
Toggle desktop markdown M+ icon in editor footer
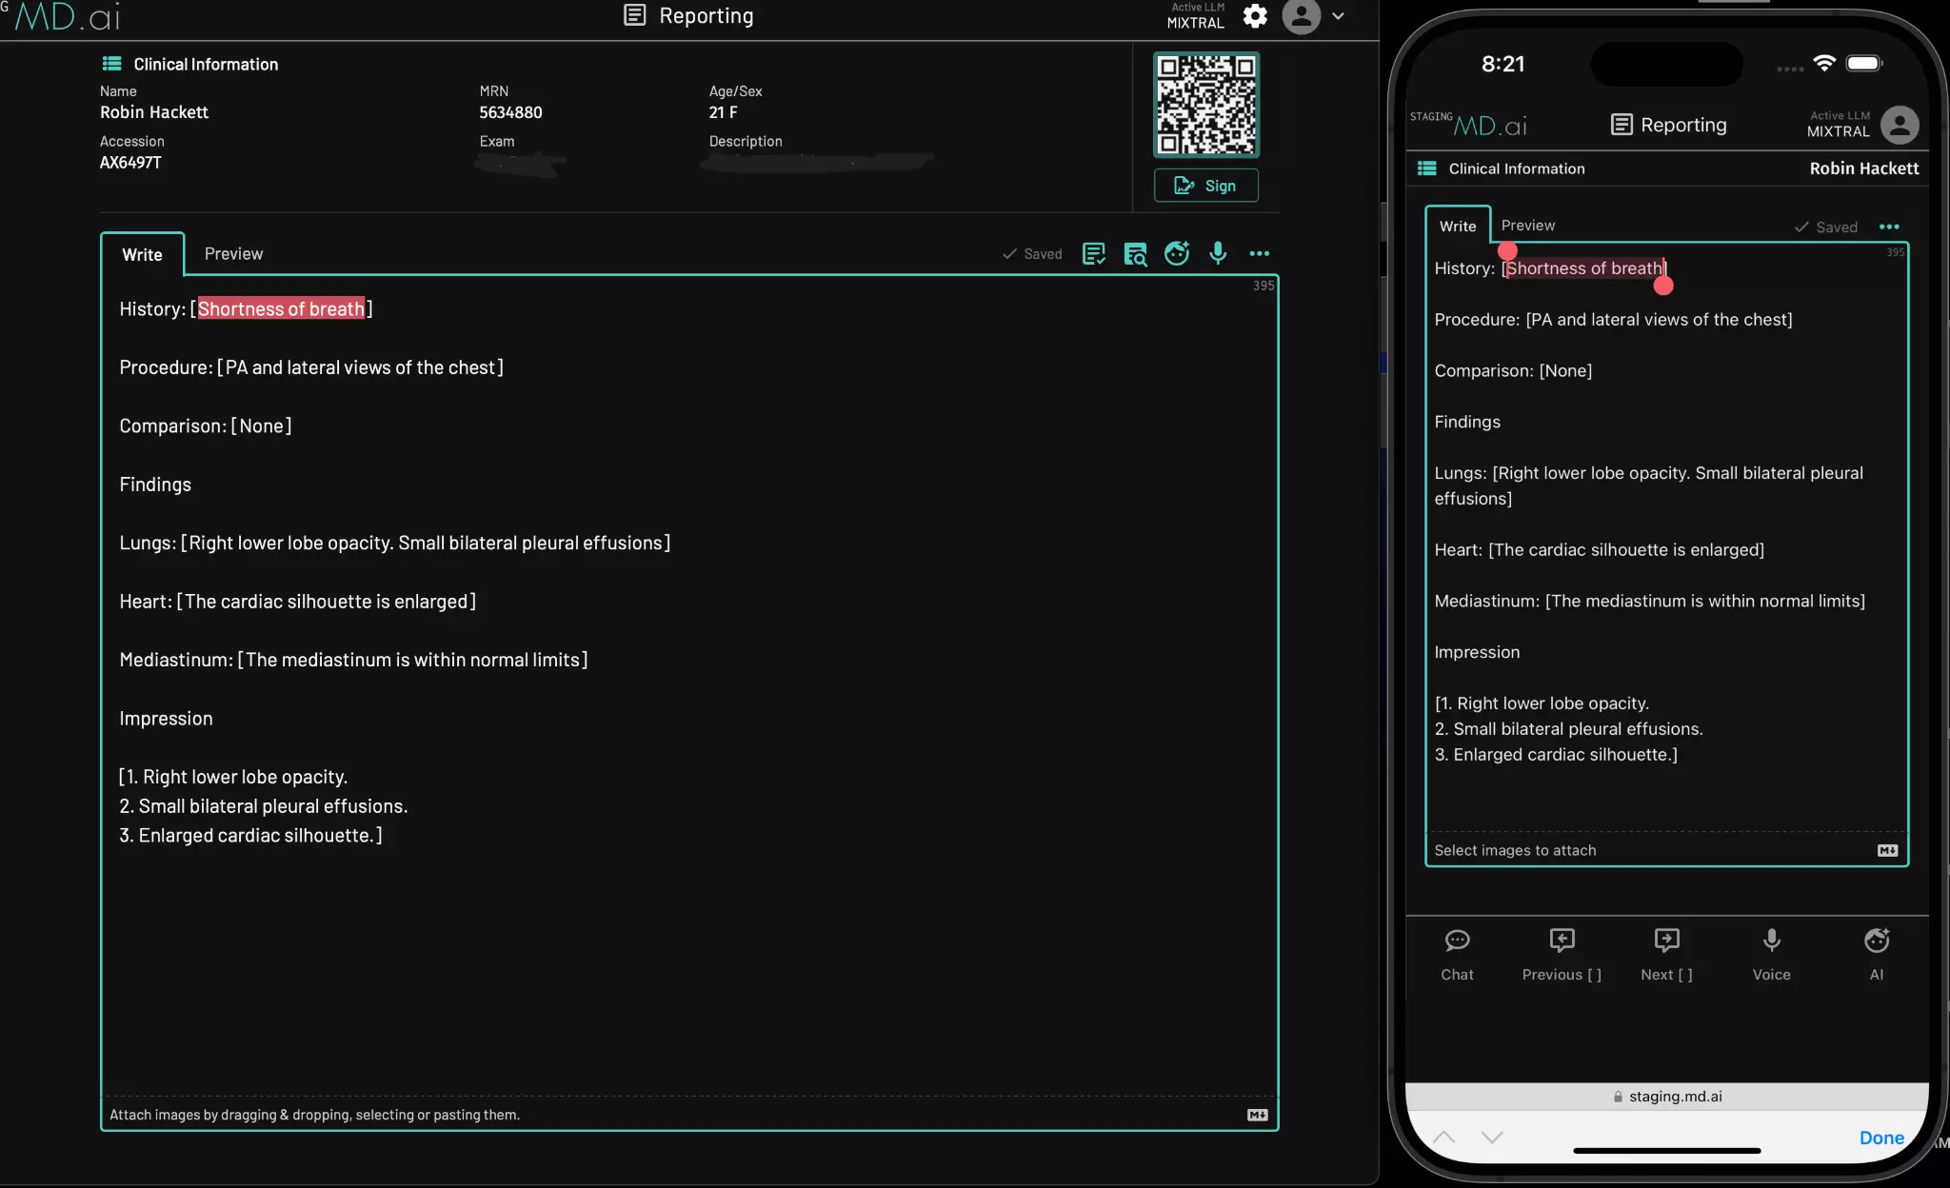point(1257,1115)
